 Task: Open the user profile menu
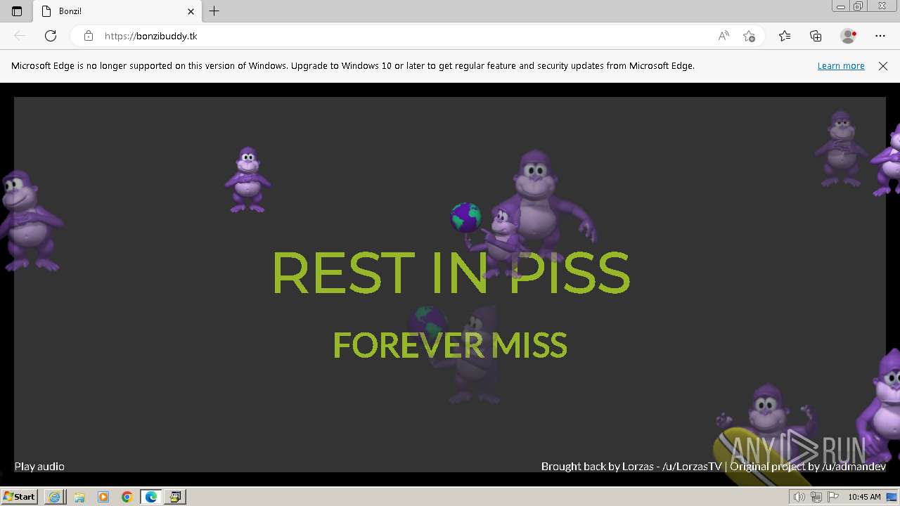[x=848, y=36]
